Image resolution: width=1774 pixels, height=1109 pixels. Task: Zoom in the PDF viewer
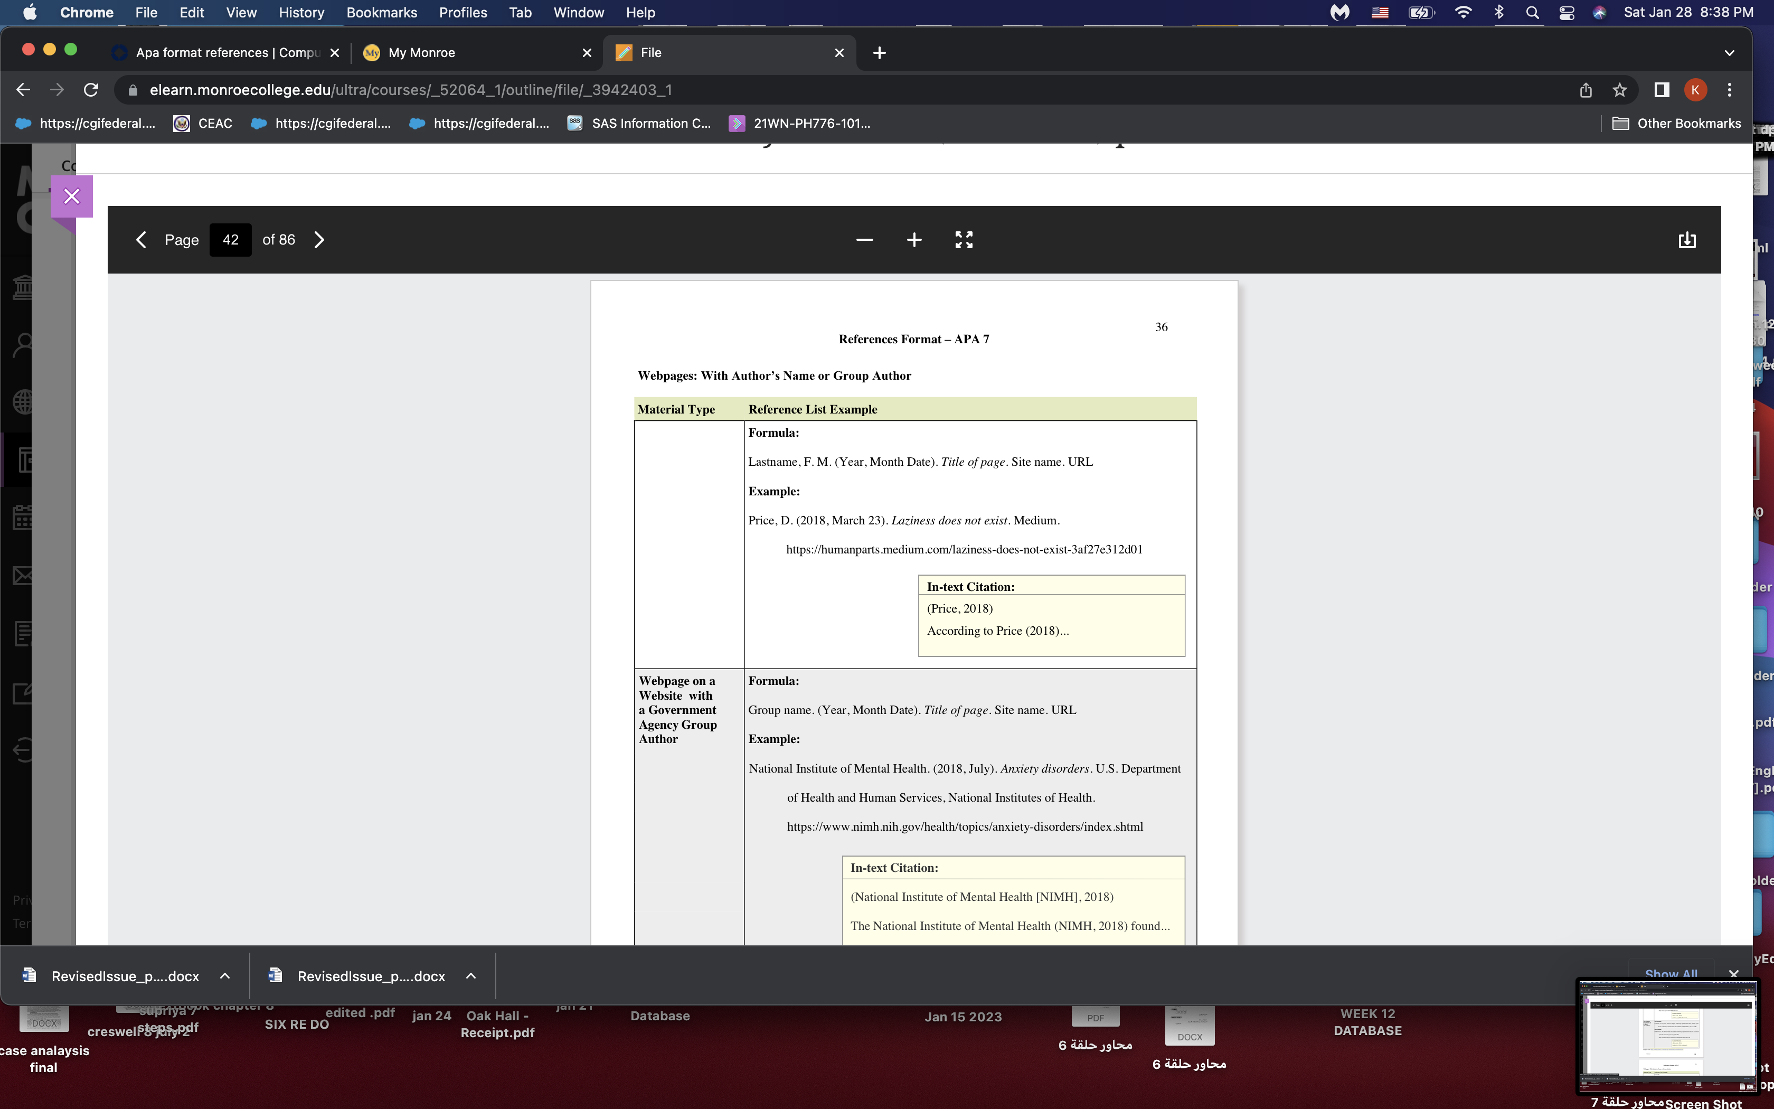914,240
